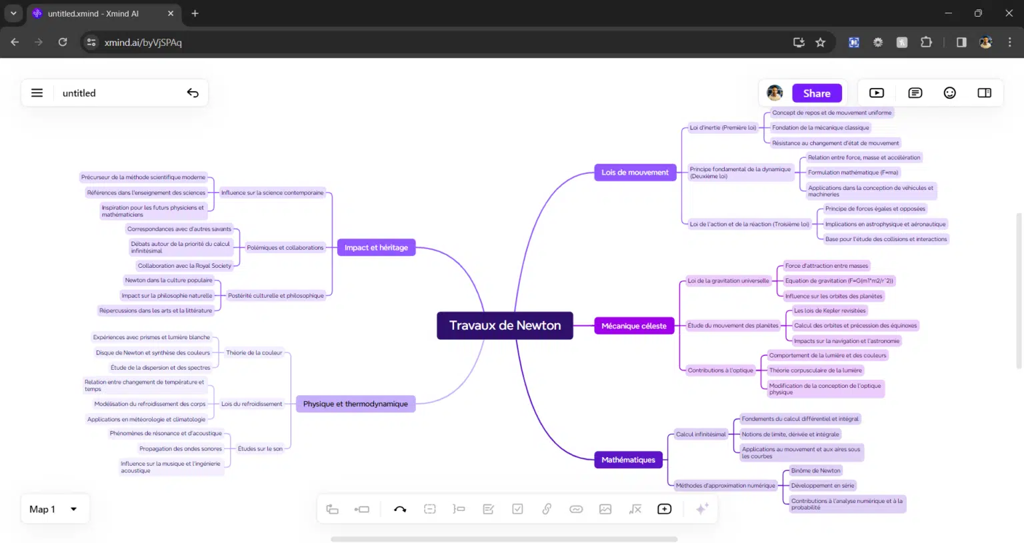
Task: Click the AI sparkle icon
Action: point(702,509)
